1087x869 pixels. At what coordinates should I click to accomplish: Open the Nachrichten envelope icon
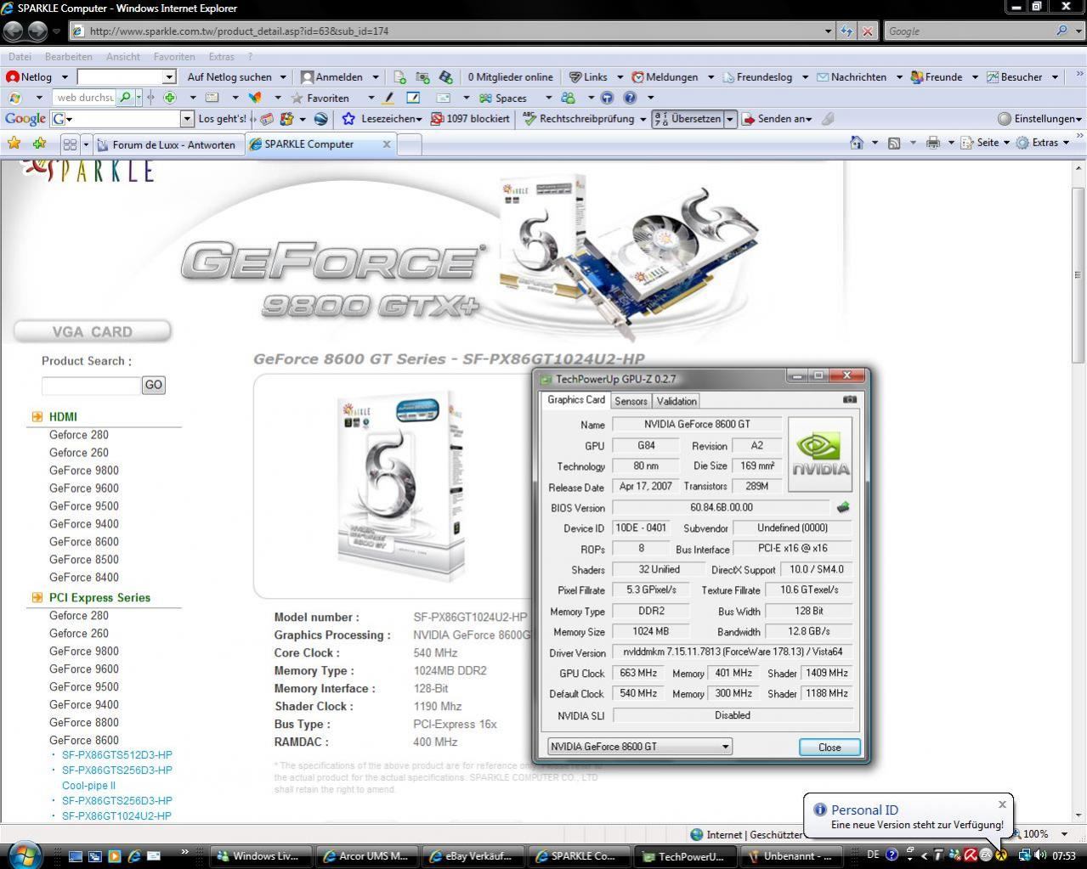[823, 76]
